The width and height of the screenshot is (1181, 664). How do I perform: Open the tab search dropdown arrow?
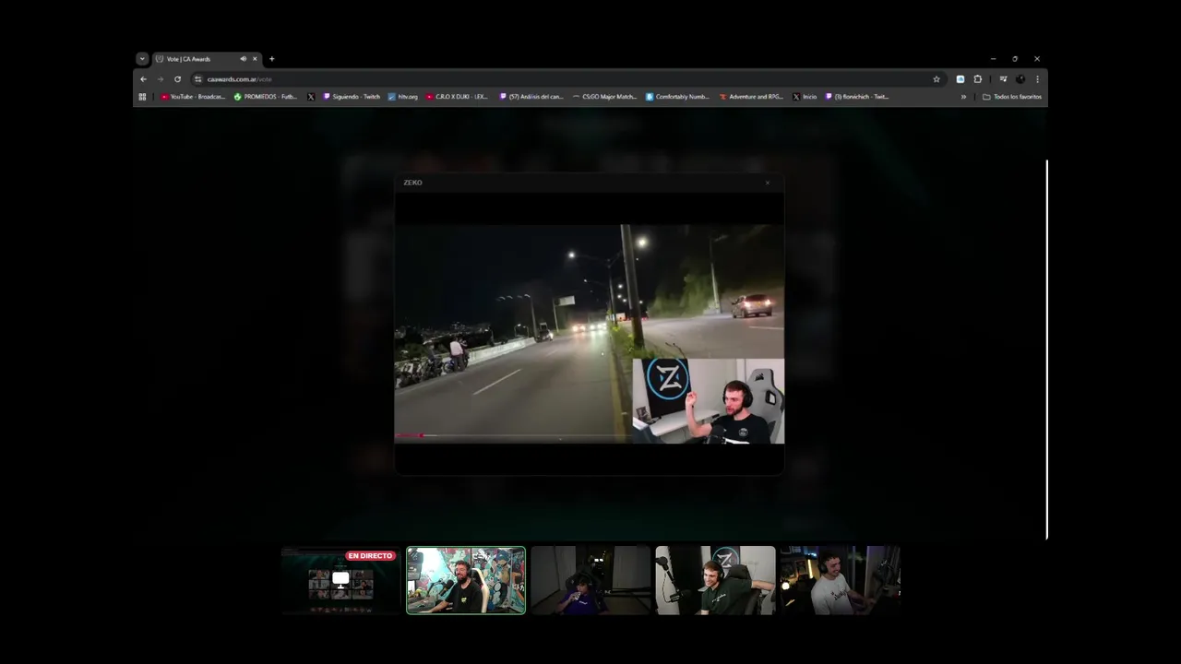coord(142,59)
